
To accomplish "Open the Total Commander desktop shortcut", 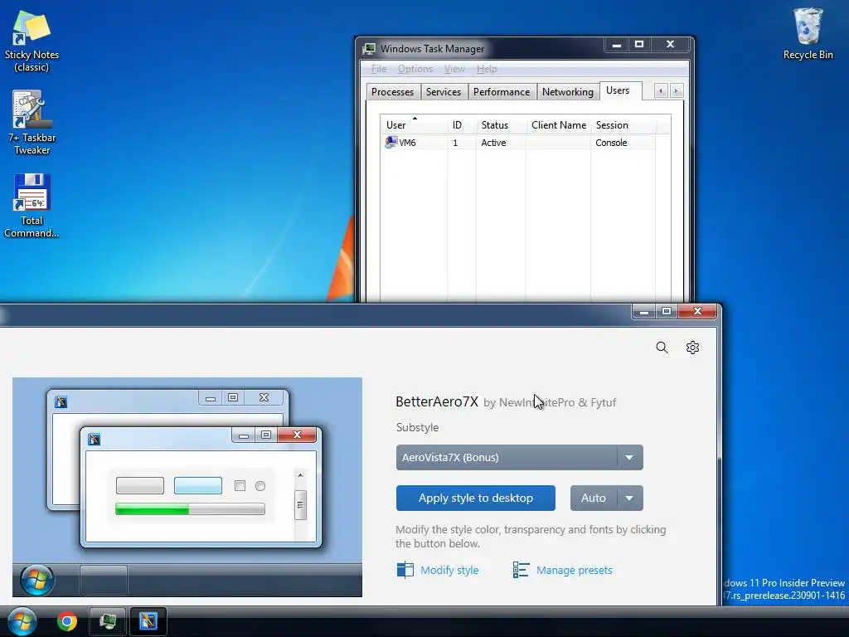I will pos(32,206).
